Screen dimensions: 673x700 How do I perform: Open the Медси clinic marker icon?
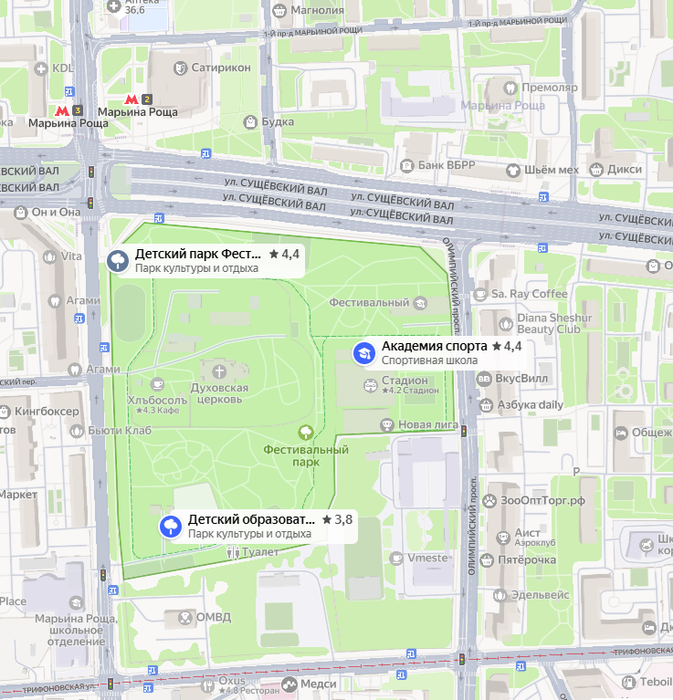(289, 684)
